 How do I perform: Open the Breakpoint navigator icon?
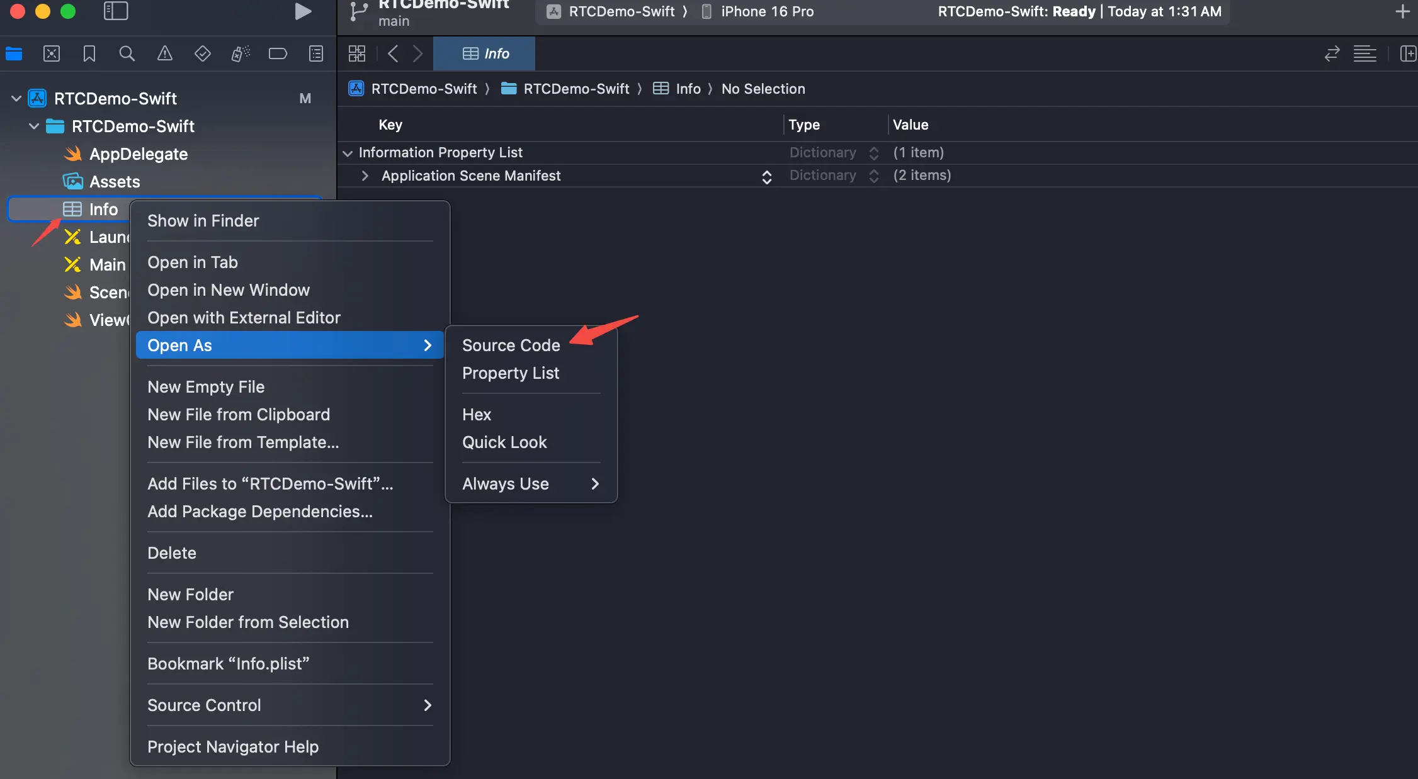pos(278,53)
